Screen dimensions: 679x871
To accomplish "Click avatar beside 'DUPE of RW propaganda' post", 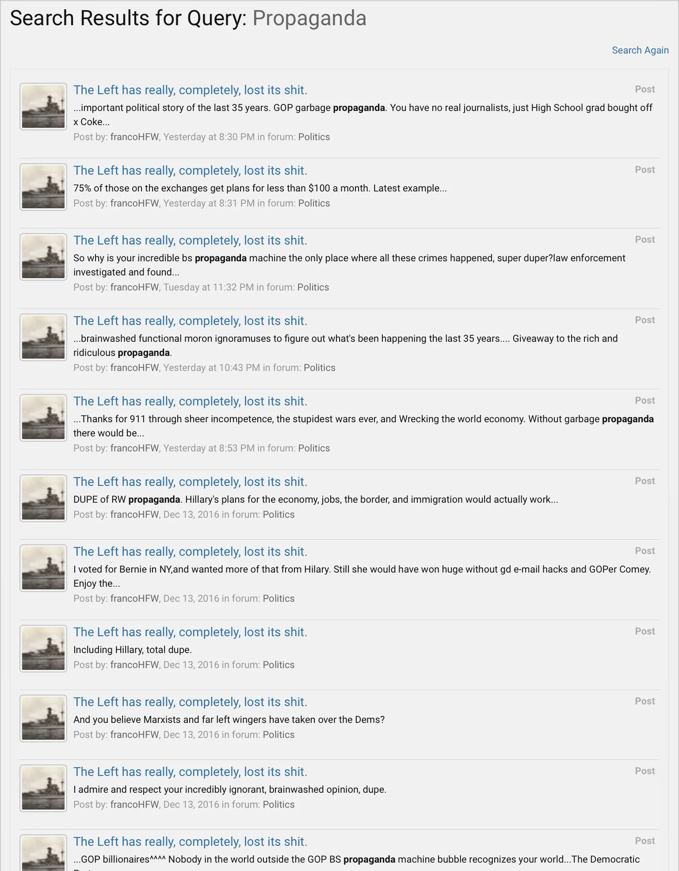I will click(x=43, y=498).
